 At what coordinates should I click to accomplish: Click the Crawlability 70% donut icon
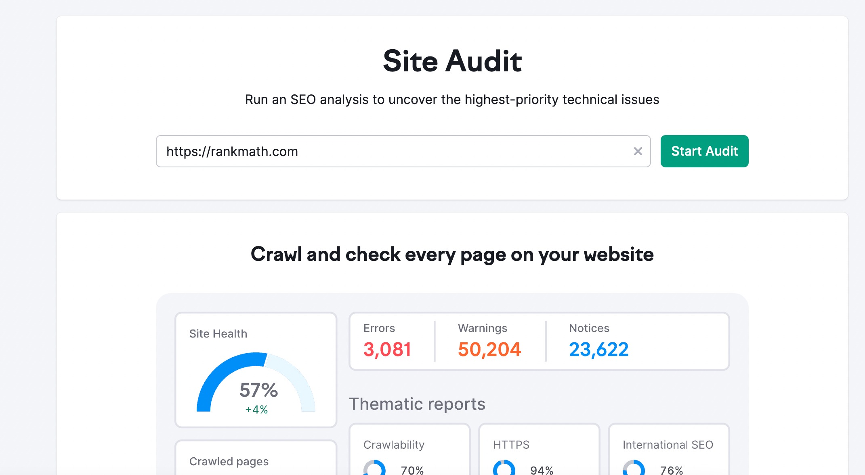tap(374, 468)
